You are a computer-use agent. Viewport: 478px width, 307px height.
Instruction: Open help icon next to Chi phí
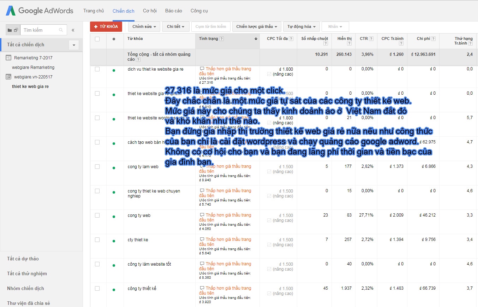click(x=433, y=39)
